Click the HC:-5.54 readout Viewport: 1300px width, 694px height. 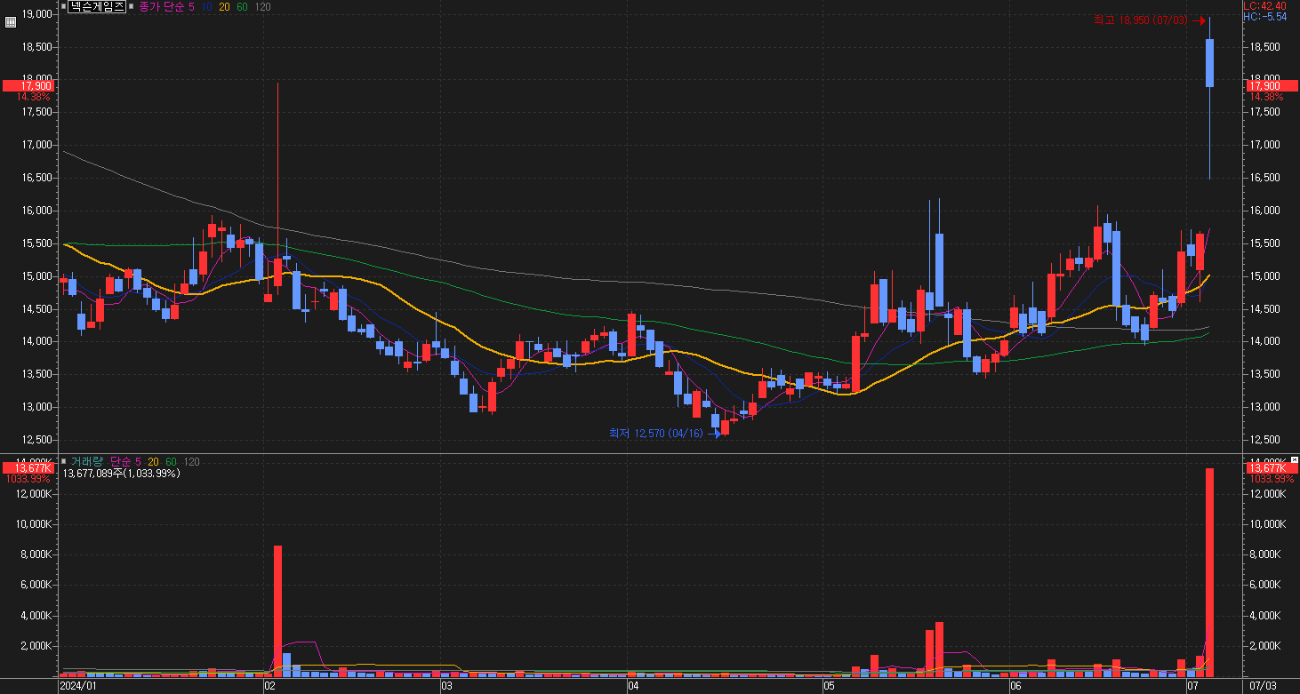point(1266,16)
